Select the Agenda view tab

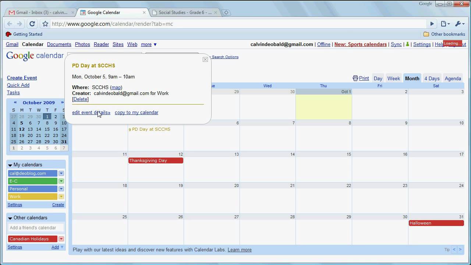(453, 78)
